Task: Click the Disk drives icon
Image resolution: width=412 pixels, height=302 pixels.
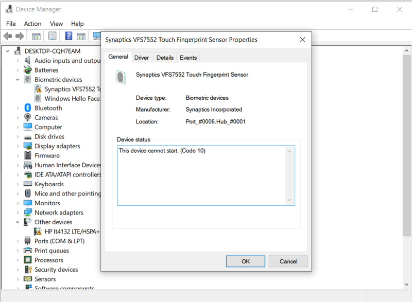Action: coord(28,137)
